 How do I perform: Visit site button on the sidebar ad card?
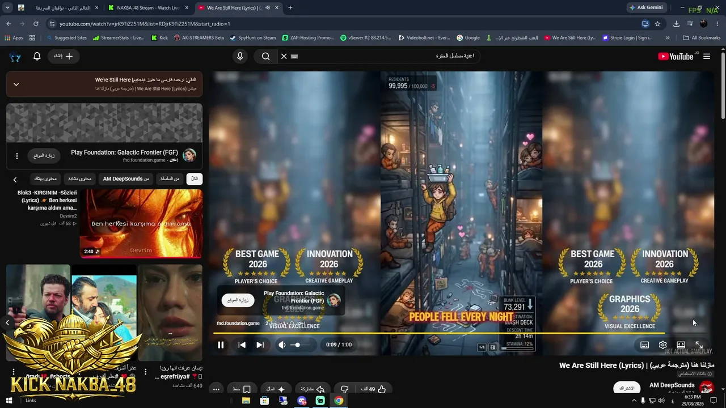44,155
